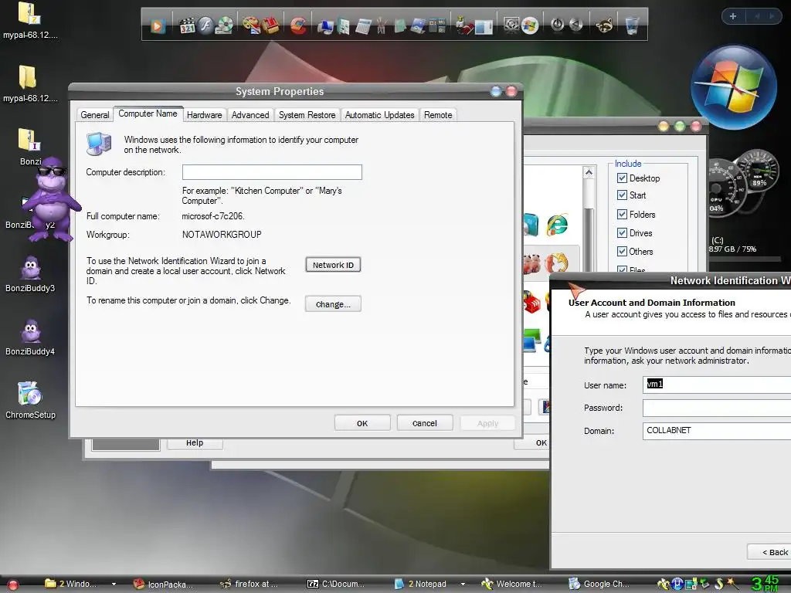
Task: Switch to the Hardware tab
Action: [x=204, y=115]
